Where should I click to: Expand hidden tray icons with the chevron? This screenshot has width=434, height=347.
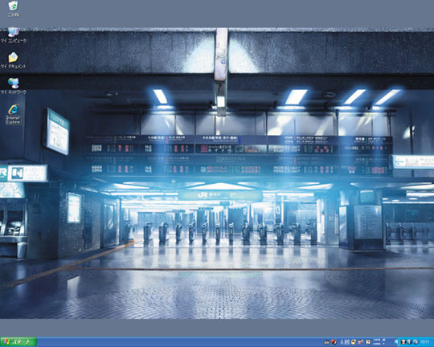point(396,342)
